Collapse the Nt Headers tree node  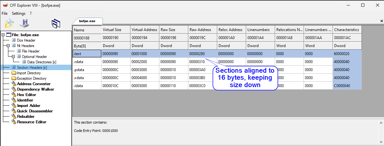pos(8,46)
